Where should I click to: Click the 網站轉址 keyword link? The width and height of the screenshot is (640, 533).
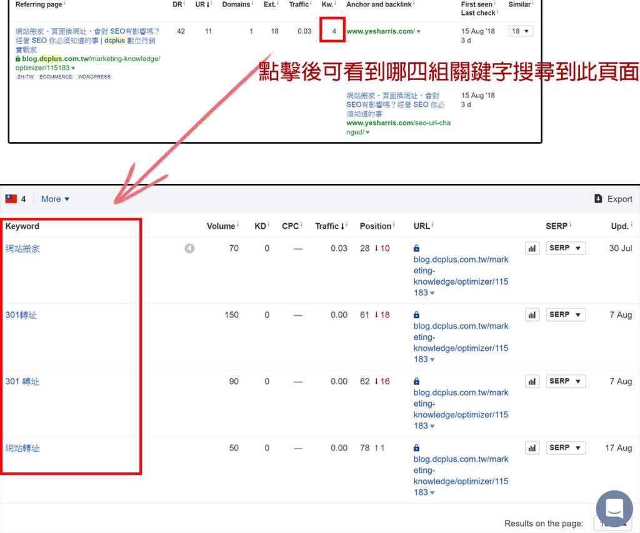coord(22,448)
